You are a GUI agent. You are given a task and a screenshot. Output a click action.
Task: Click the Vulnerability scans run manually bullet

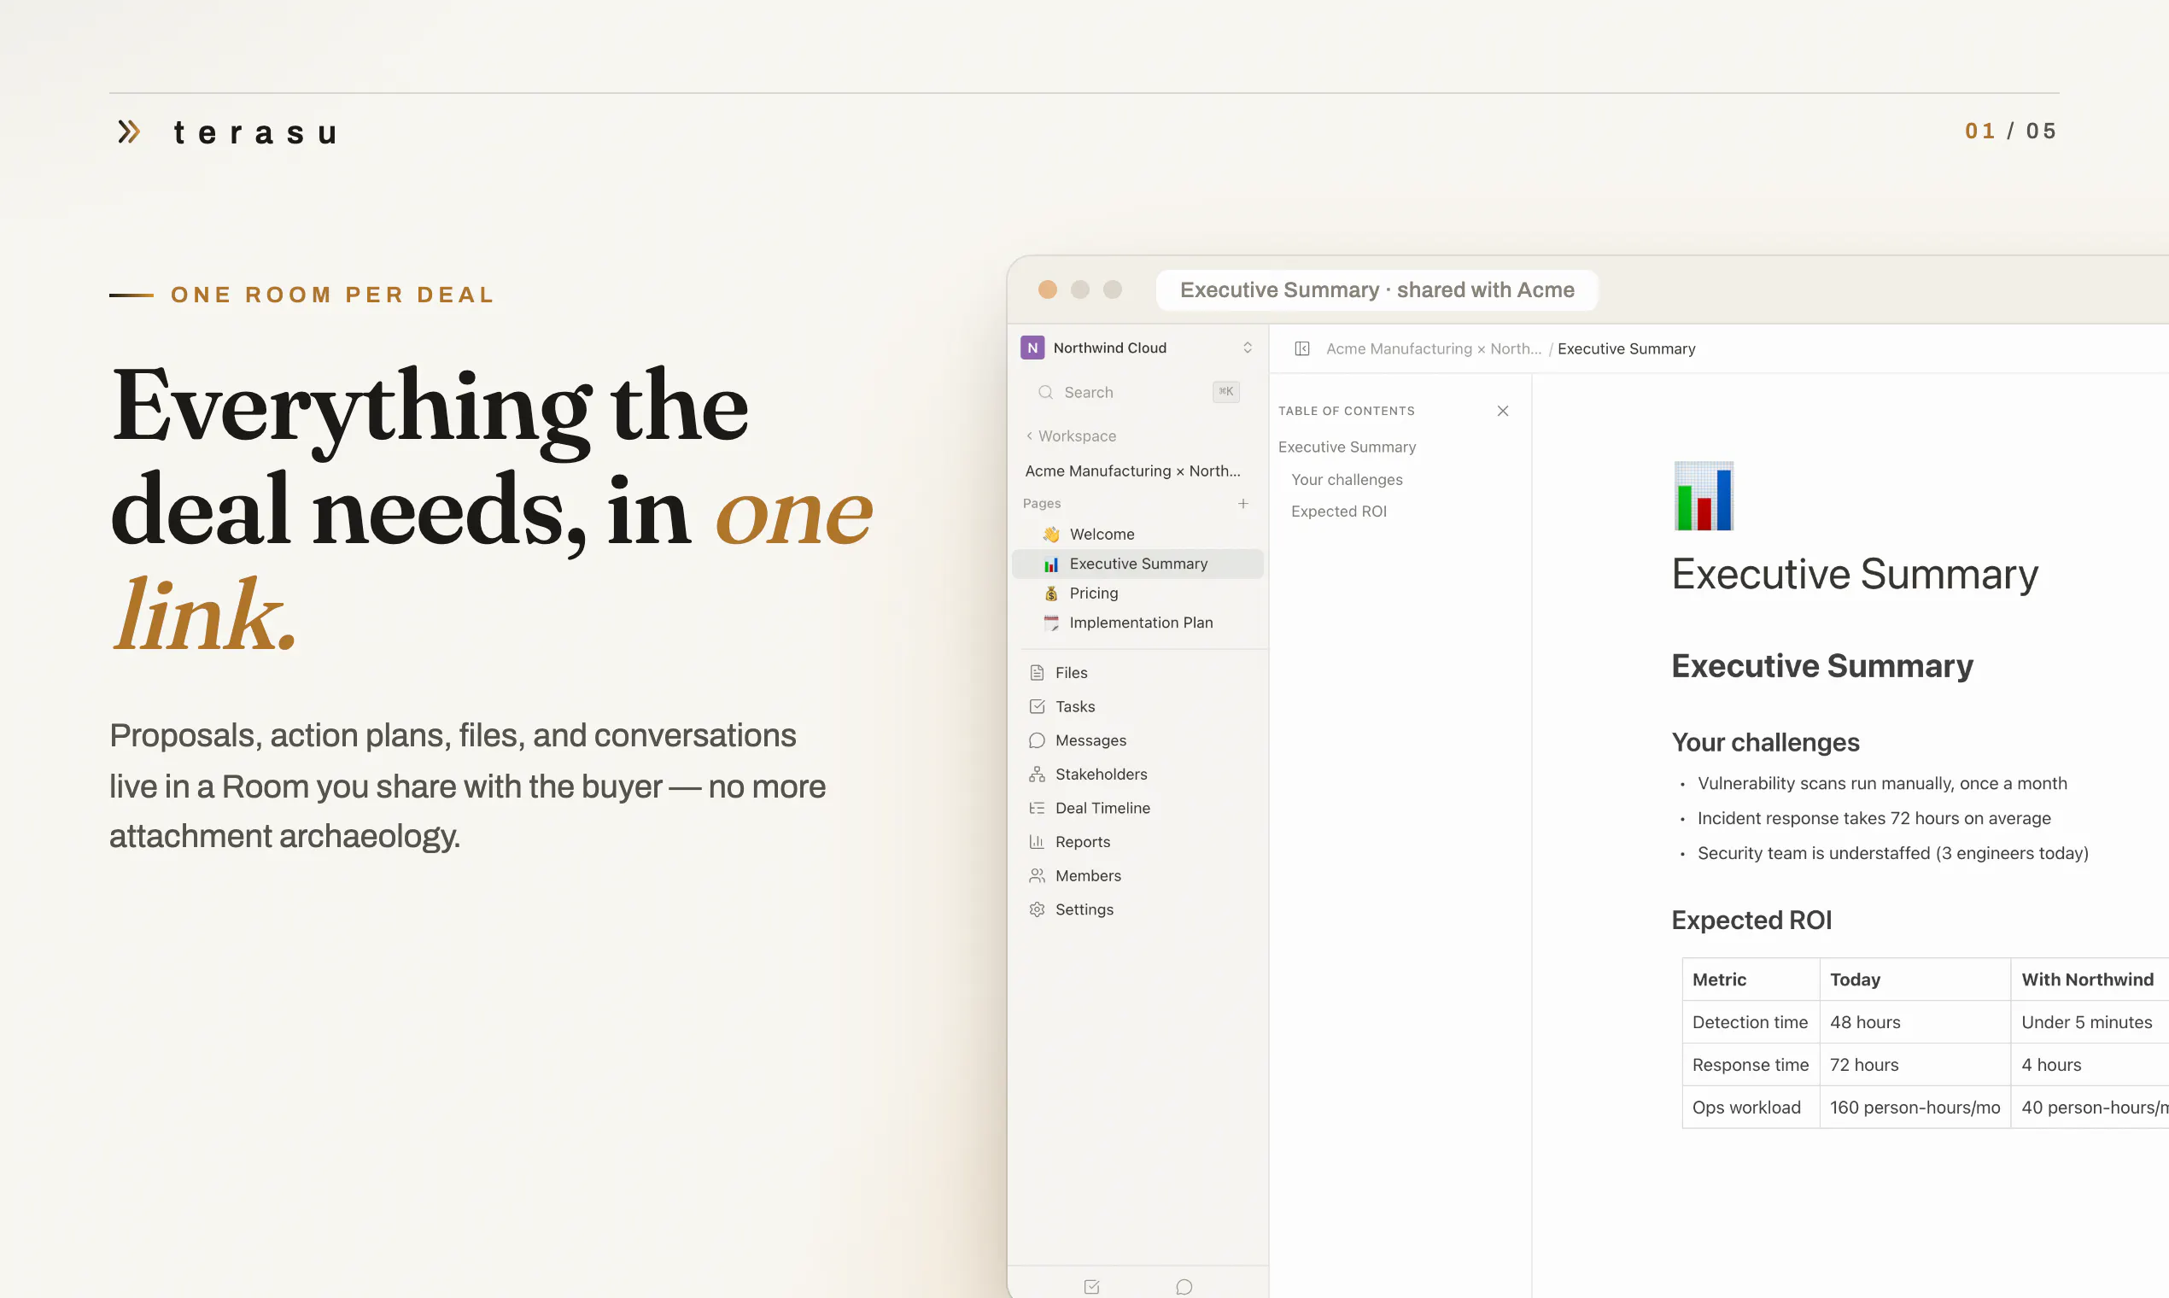[x=1881, y=784]
